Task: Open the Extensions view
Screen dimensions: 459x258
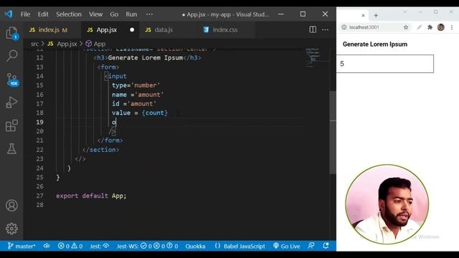Action: coord(11,126)
